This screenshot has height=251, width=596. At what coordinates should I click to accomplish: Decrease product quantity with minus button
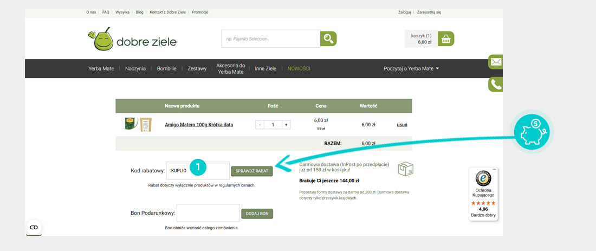pyautogui.click(x=260, y=125)
